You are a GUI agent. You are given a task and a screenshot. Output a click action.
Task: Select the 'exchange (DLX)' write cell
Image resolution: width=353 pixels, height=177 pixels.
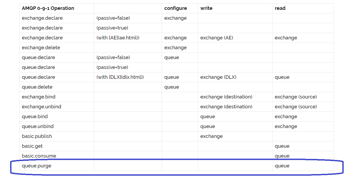tap(218, 77)
